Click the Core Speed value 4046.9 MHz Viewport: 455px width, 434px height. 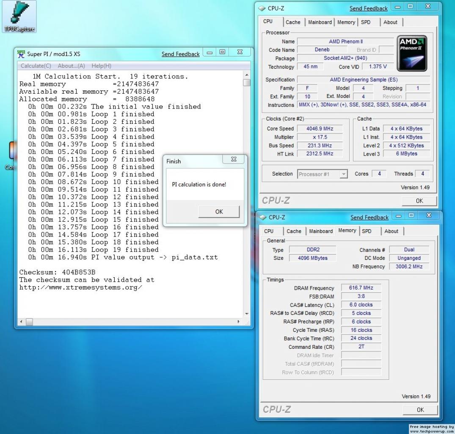tap(320, 129)
